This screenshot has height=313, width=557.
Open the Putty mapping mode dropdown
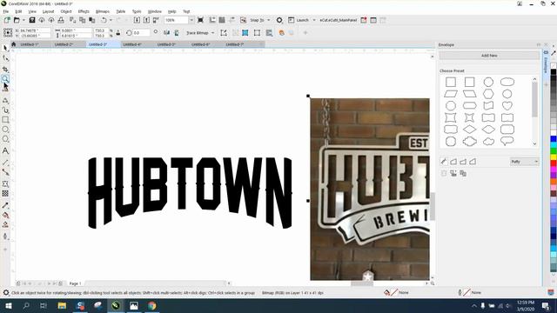[x=525, y=162]
